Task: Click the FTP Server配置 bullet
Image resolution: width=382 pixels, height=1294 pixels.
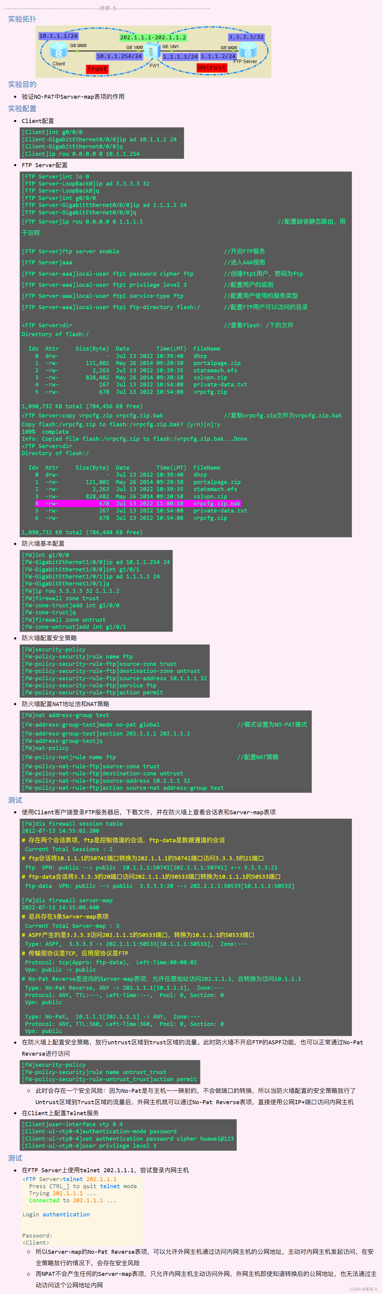Action: pyautogui.click(x=44, y=165)
